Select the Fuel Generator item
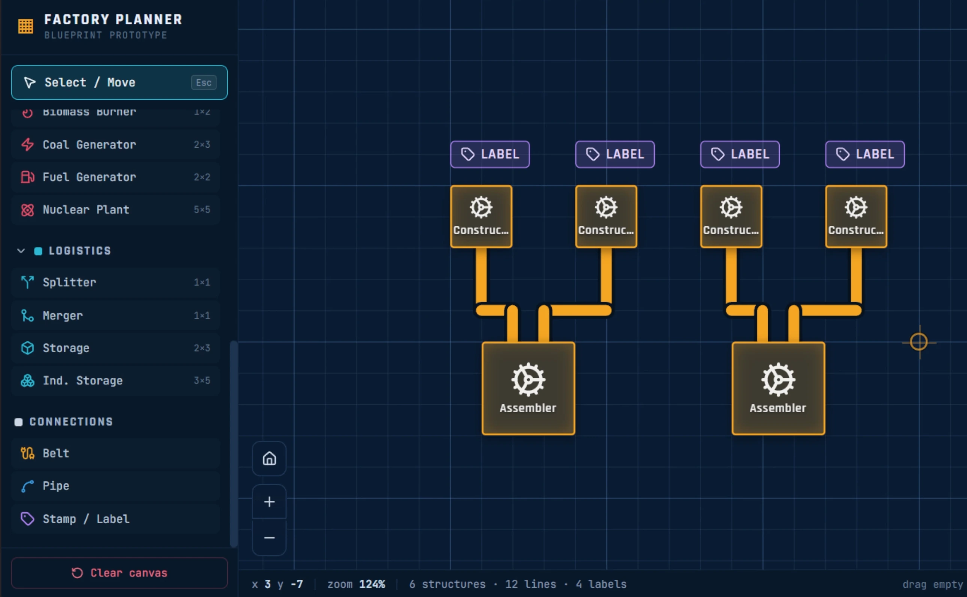Image resolution: width=967 pixels, height=597 pixels. pyautogui.click(x=116, y=177)
